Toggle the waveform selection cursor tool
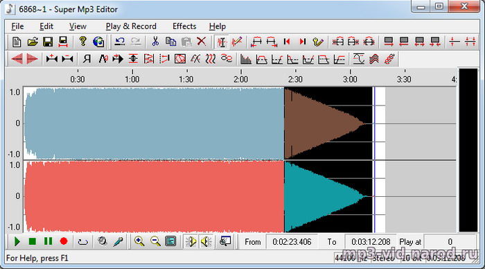 click(222, 42)
